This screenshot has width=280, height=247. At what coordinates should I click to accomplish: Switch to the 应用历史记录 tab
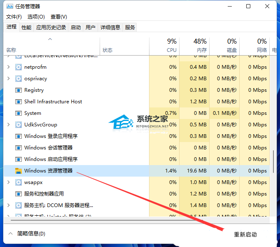click(x=51, y=28)
